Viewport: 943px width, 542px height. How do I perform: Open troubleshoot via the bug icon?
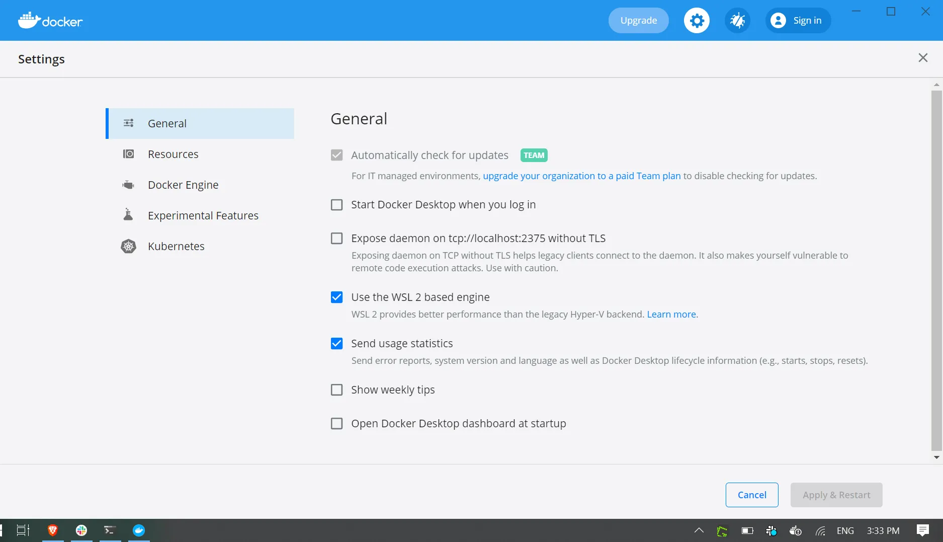[737, 21]
